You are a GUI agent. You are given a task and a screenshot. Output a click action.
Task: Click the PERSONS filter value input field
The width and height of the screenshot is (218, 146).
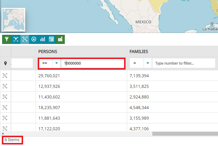(x=92, y=63)
